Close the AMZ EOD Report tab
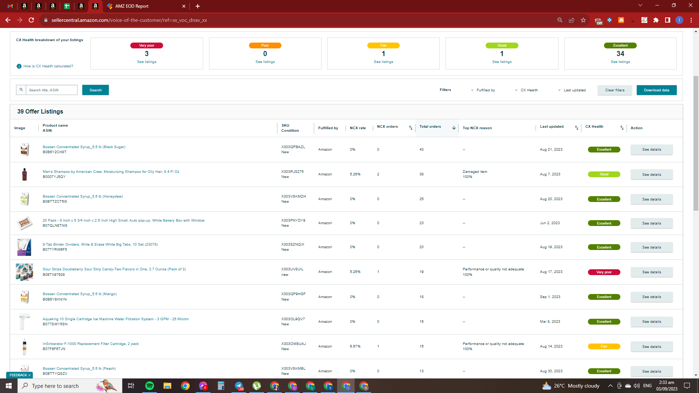This screenshot has width=699, height=393. click(184, 6)
